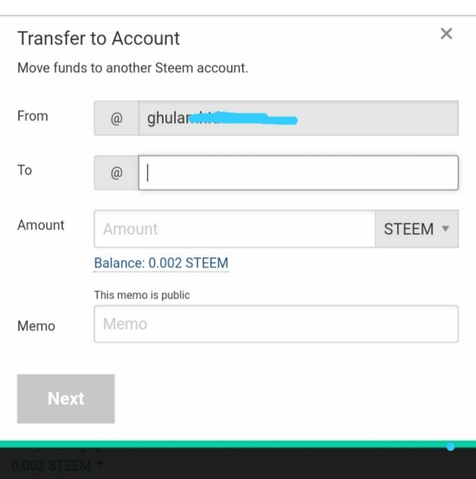Click the blue dot on the green bar

[x=450, y=447]
